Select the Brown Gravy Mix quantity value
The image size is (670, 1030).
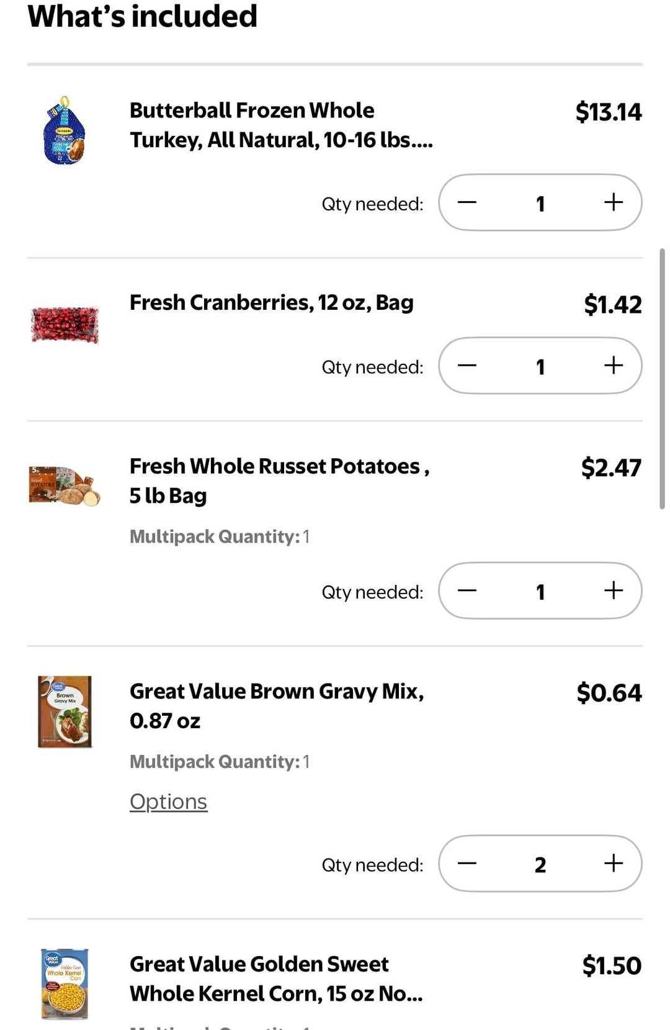tap(540, 864)
